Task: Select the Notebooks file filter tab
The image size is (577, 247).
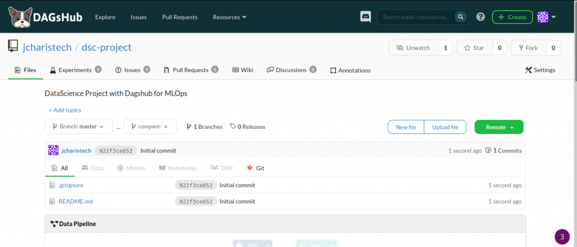Action: tap(178, 168)
